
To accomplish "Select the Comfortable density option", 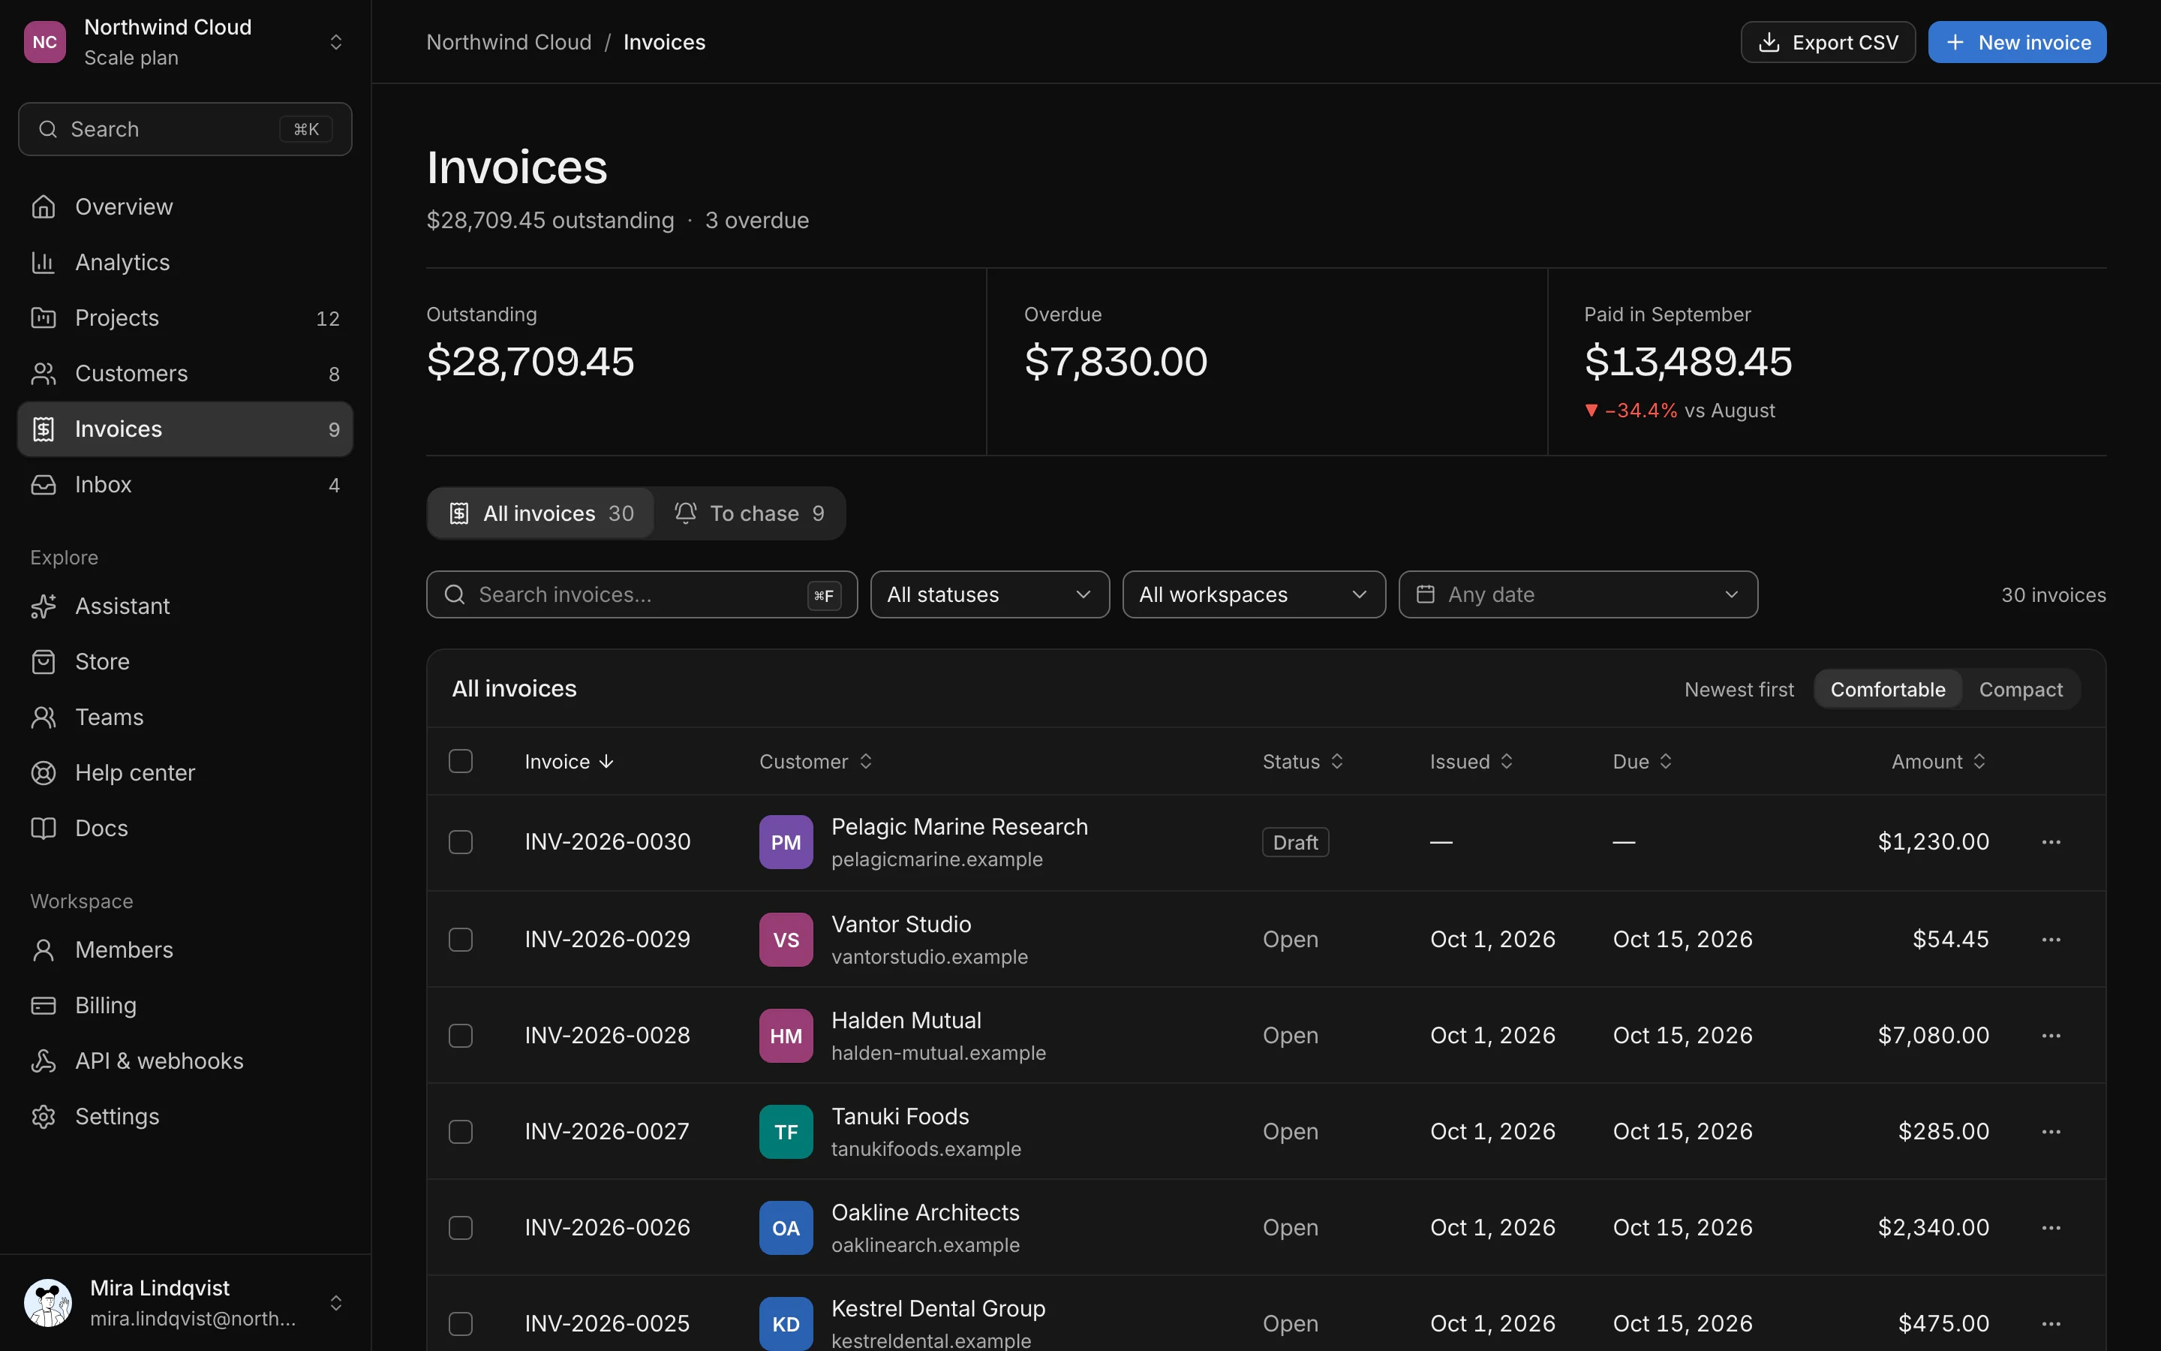I will [x=1888, y=689].
